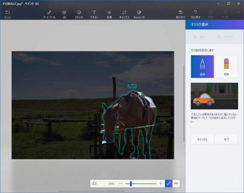
Task: Select the アート ツール brush tools
Action: click(x=49, y=15)
